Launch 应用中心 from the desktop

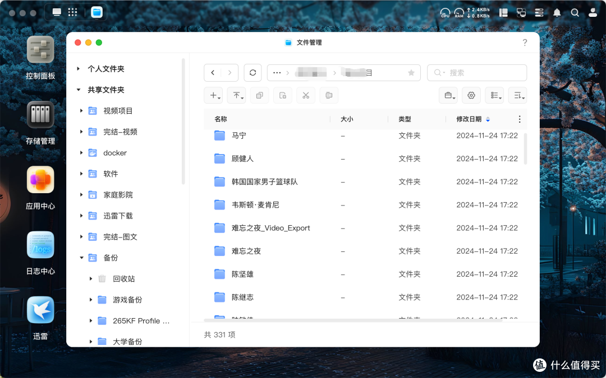click(x=40, y=179)
